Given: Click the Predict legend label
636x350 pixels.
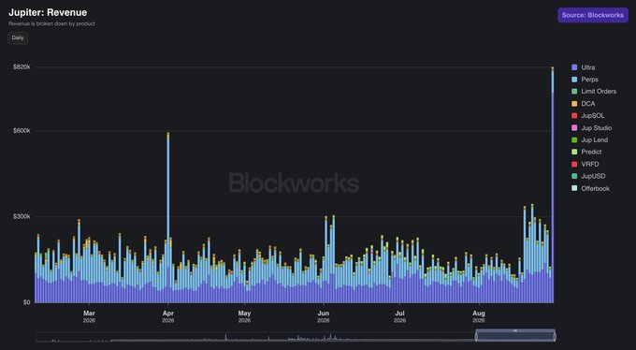Looking at the screenshot, I should click(x=591, y=152).
